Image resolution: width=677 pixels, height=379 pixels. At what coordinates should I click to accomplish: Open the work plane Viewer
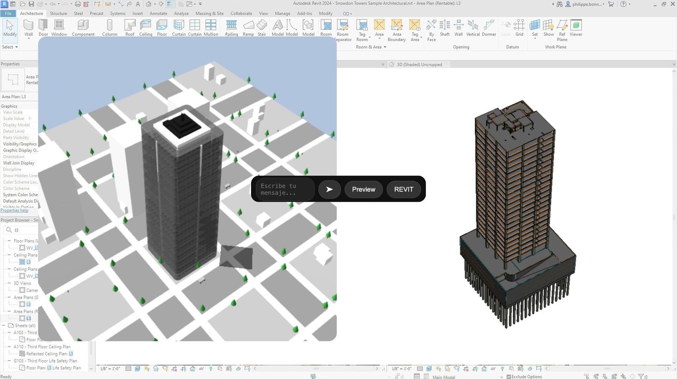point(576,28)
